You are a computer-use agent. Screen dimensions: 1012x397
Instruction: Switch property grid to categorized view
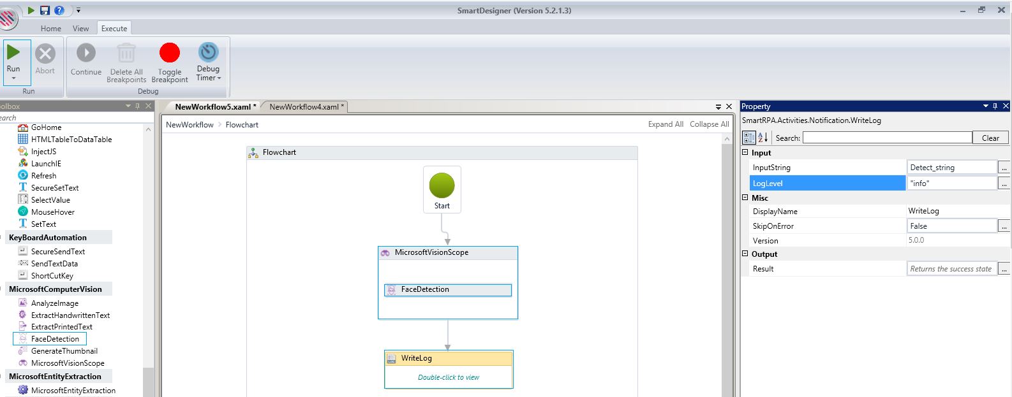click(749, 138)
